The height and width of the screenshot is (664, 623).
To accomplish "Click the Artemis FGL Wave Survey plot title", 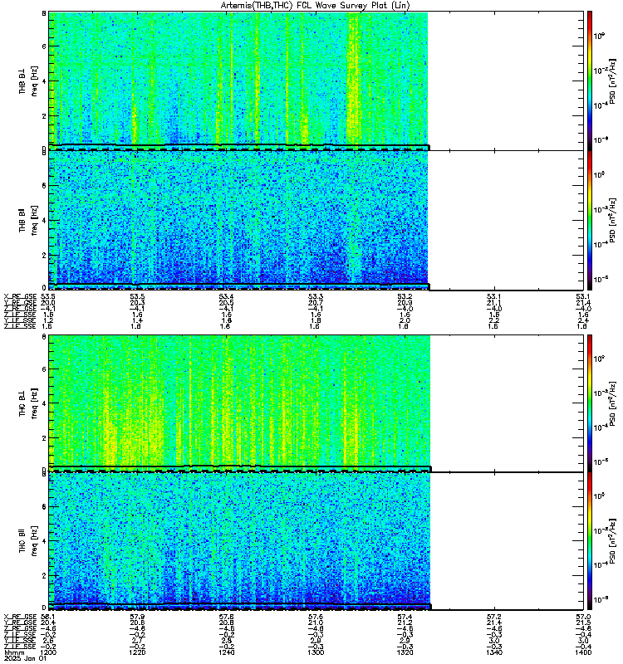I will 316,6.
